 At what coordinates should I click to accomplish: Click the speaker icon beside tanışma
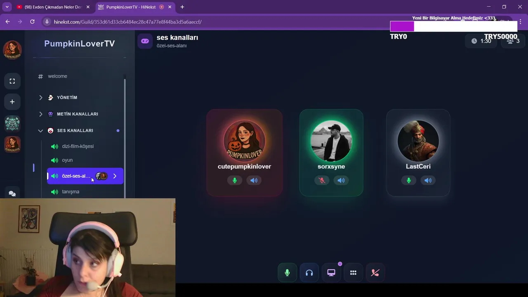point(54,192)
